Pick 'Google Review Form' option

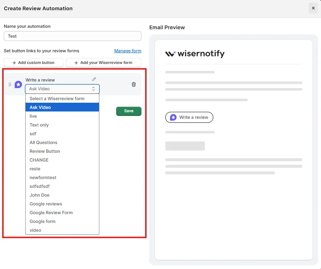(51, 213)
